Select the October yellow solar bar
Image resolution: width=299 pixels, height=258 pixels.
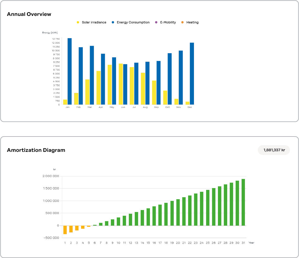coord(165,97)
